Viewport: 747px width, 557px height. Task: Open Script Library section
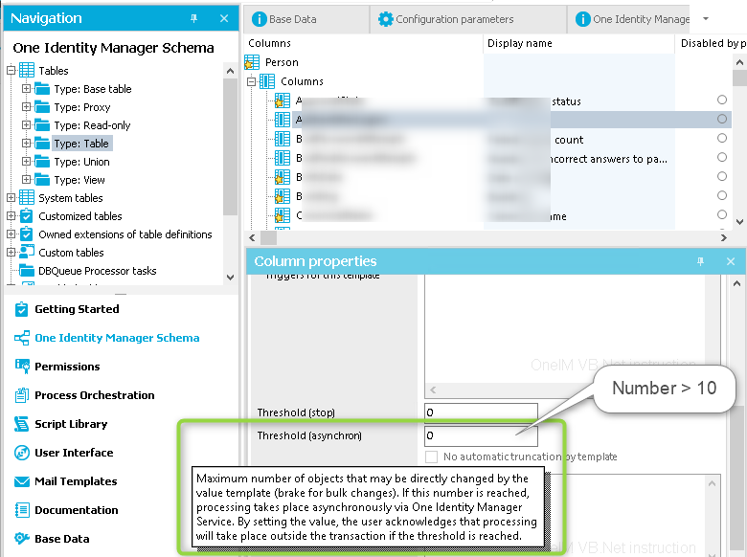71,424
